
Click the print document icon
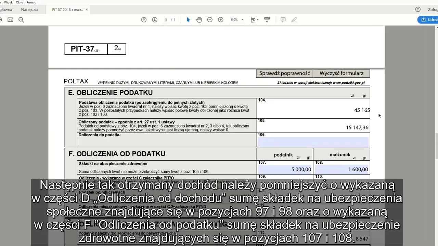pyautogui.click(x=1, y=19)
